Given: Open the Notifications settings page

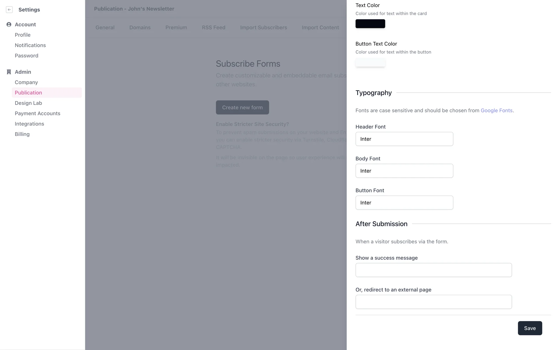Looking at the screenshot, I should [x=30, y=45].
